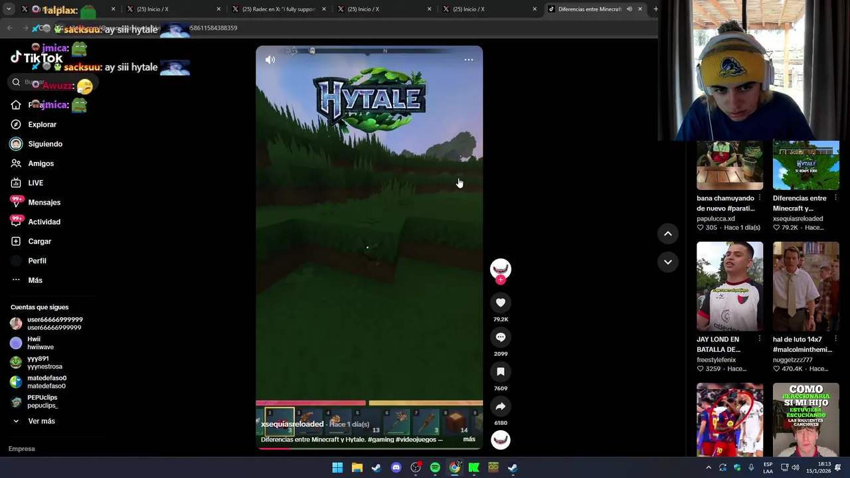
Task: Open hal de luto 14x7 thumbnail
Action: click(806, 286)
